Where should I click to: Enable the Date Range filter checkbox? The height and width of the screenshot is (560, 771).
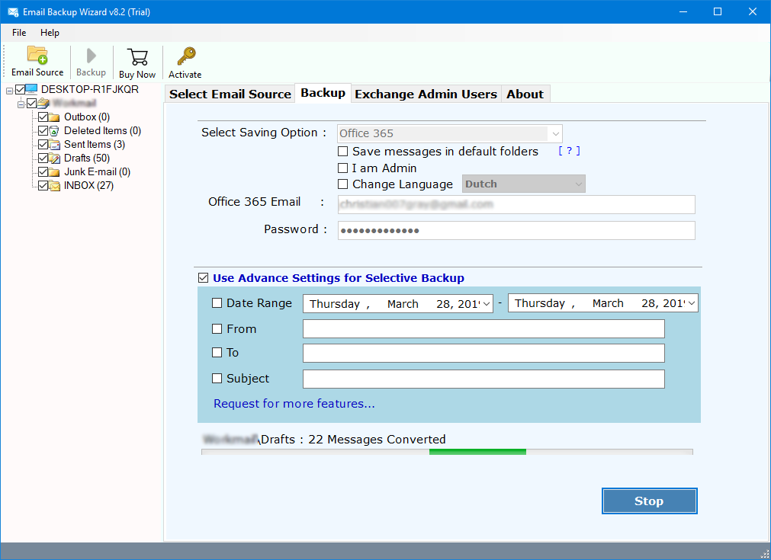pos(217,303)
